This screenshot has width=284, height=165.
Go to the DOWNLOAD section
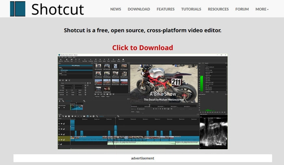click(x=139, y=9)
